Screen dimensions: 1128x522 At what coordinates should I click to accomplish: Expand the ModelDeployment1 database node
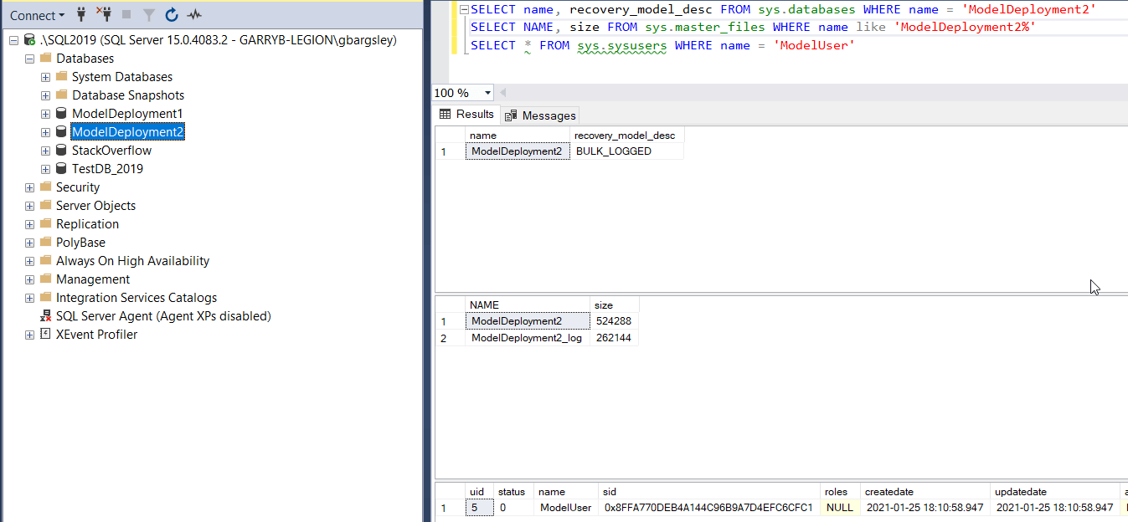(46, 114)
